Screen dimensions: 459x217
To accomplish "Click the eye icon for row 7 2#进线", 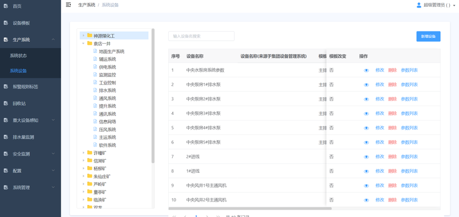I will coord(366,157).
